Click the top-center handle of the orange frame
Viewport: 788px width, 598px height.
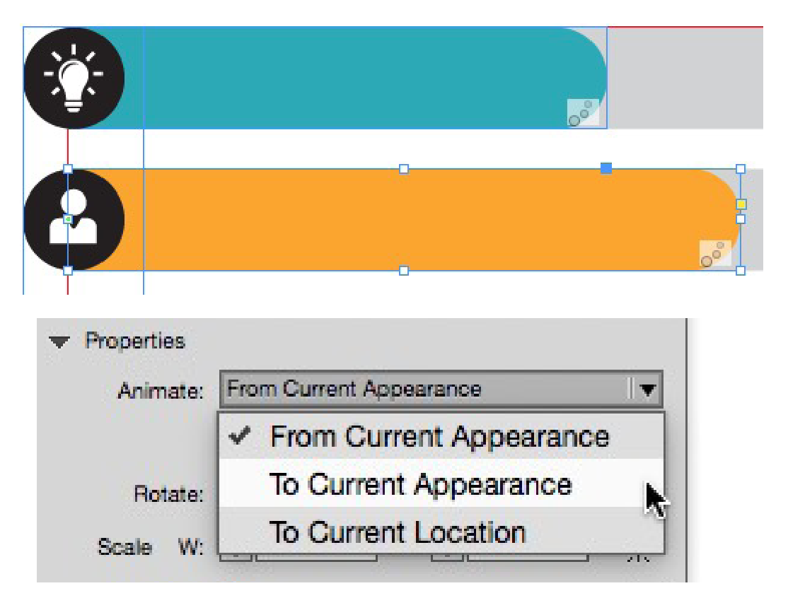coord(404,169)
